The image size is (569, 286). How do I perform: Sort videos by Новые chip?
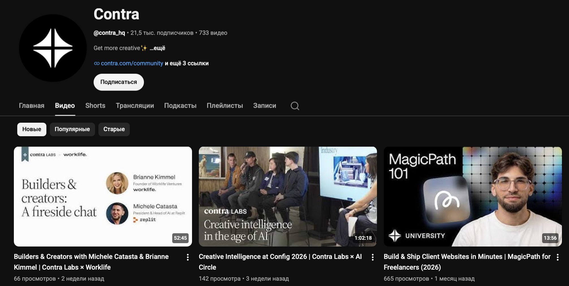(x=32, y=129)
